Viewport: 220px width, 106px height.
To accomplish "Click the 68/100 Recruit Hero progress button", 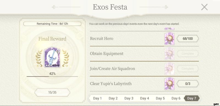I will [188, 39].
